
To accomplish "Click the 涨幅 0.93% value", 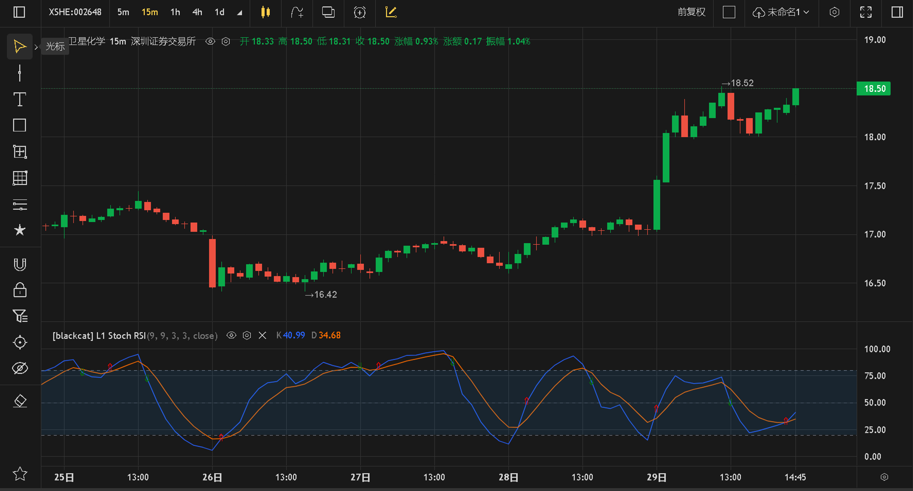I will point(416,42).
